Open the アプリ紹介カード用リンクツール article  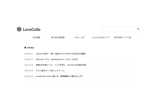(x=51, y=70)
